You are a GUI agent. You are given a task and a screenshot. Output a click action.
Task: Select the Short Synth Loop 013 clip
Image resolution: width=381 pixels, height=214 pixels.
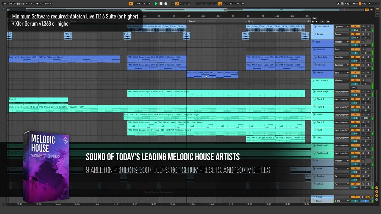216,93
